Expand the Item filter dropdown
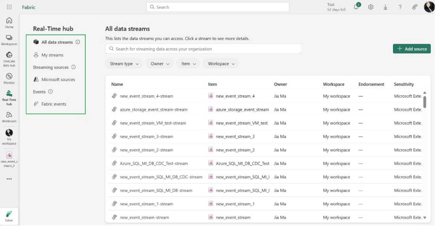This screenshot has width=436, height=227. coord(188,64)
